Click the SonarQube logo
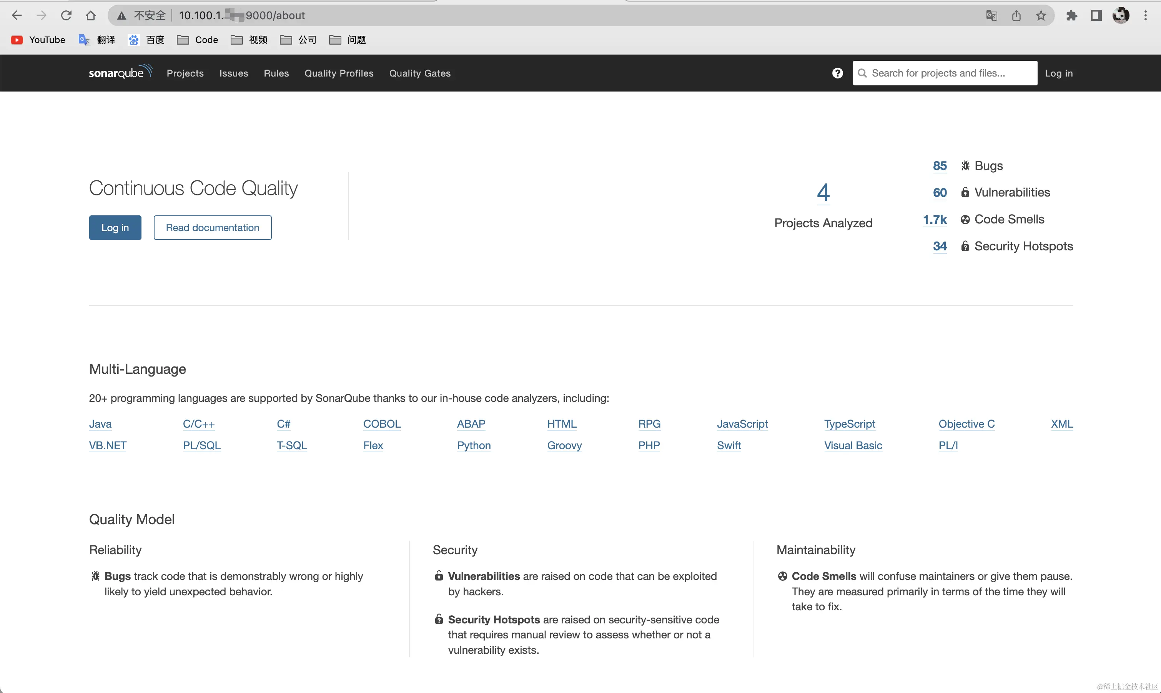 click(120, 72)
